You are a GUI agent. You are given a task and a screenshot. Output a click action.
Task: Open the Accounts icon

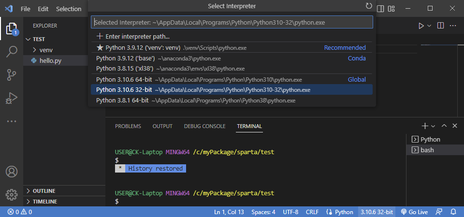tap(12, 172)
